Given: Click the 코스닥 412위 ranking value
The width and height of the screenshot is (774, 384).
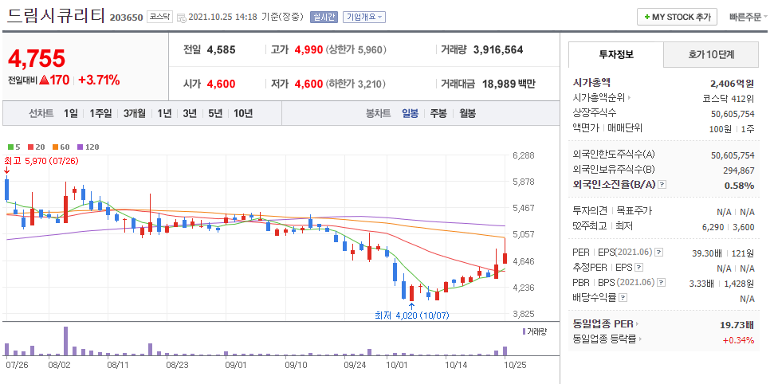Looking at the screenshot, I should click(x=729, y=98).
